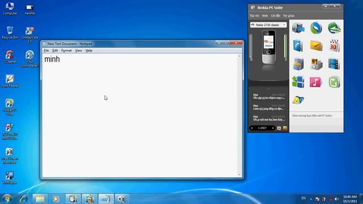This screenshot has height=204, width=363.
Task: Click the Nokia phone picture in PC Suite
Action: point(268,47)
